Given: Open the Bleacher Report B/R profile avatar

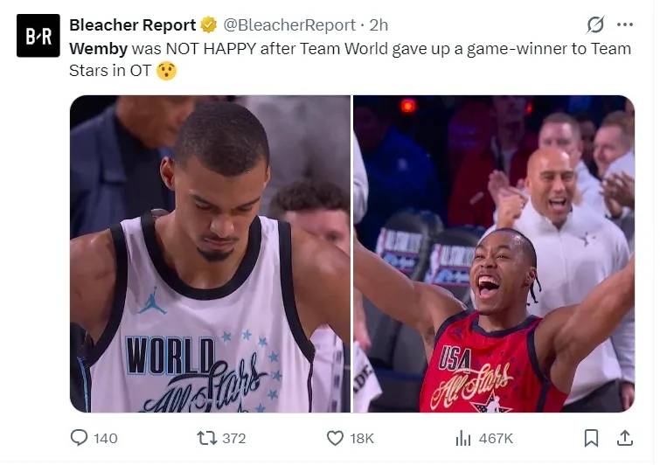Looking at the screenshot, I should pos(38,36).
